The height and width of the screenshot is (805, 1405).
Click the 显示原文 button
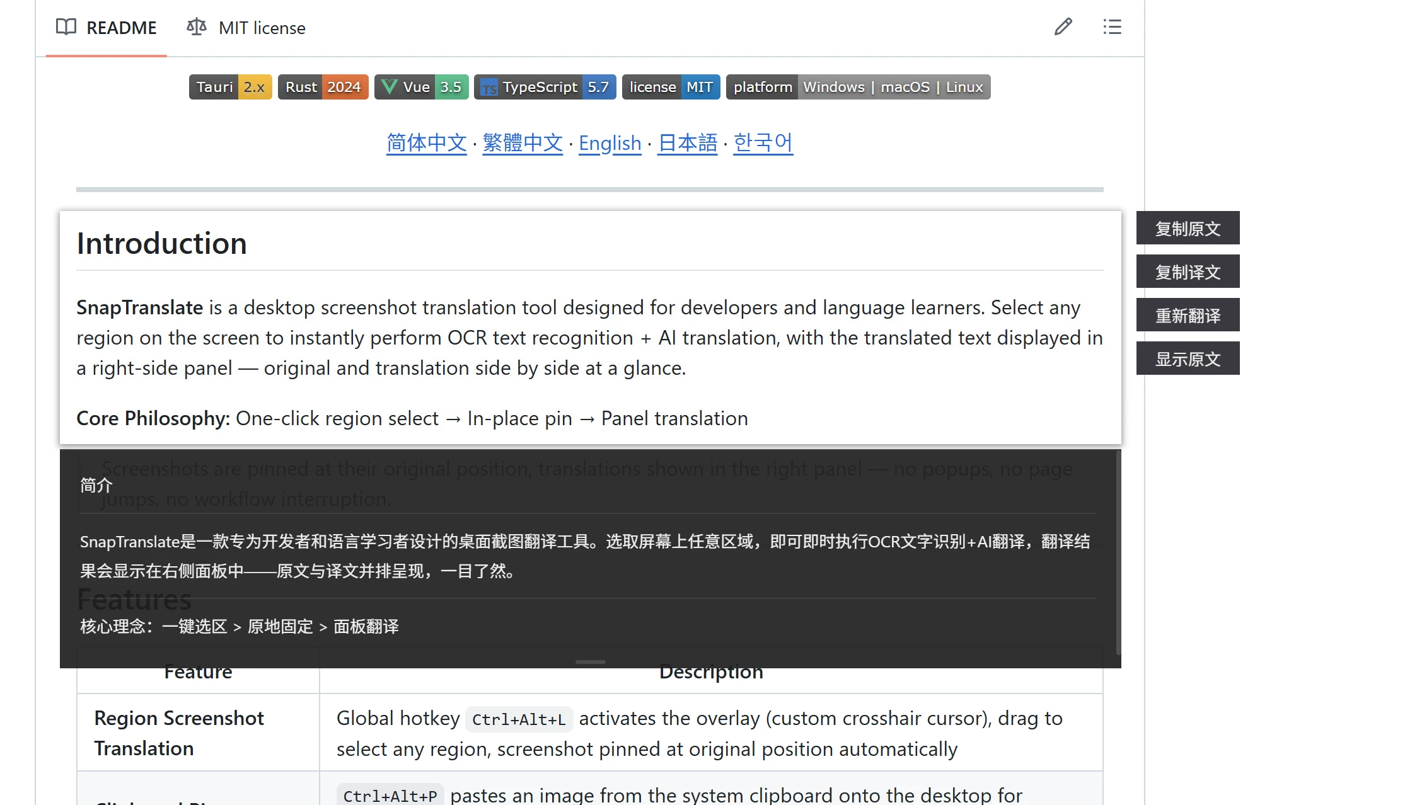[x=1188, y=358]
